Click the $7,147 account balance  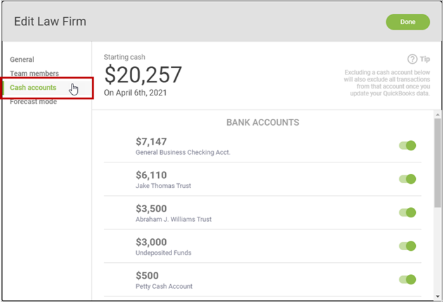click(151, 142)
